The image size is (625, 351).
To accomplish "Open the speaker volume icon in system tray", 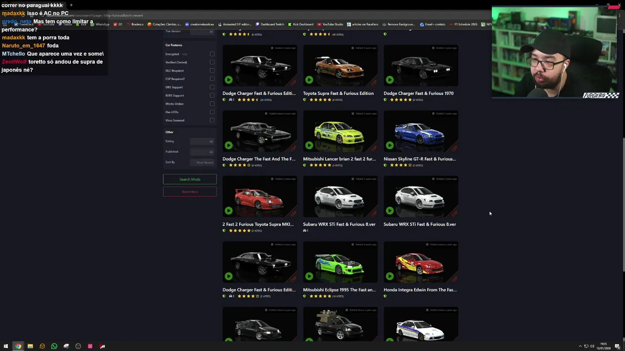I will [x=592, y=346].
